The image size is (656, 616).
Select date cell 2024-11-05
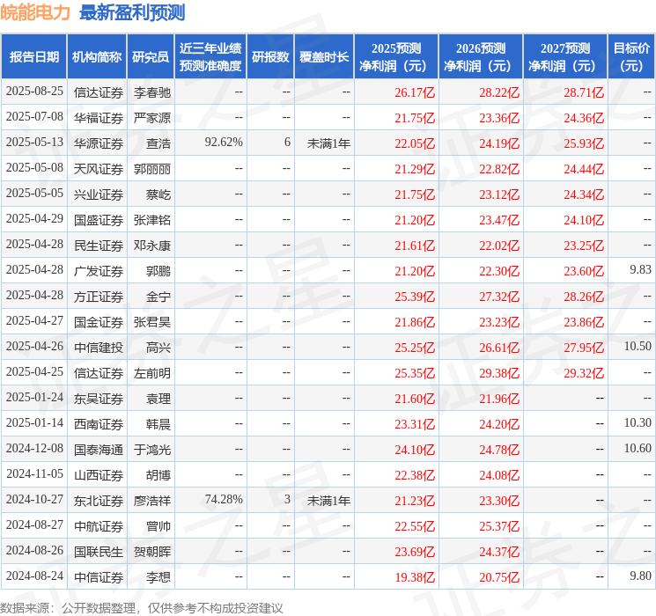point(34,473)
